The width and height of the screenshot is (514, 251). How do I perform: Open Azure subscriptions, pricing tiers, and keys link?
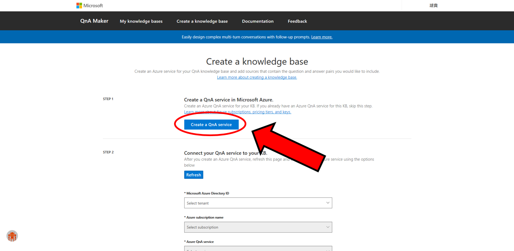237,112
